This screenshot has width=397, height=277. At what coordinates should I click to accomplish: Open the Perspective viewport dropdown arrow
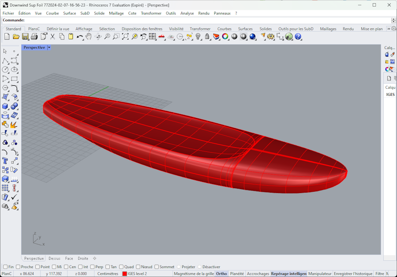click(x=49, y=47)
